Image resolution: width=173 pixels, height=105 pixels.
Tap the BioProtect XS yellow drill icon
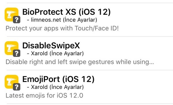point(12,15)
